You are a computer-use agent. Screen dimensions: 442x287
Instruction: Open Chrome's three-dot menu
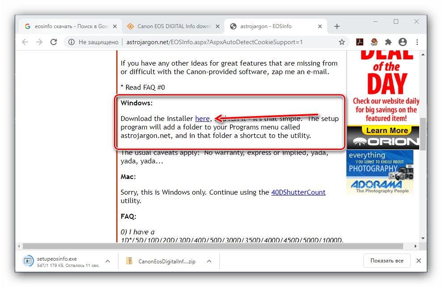417,42
